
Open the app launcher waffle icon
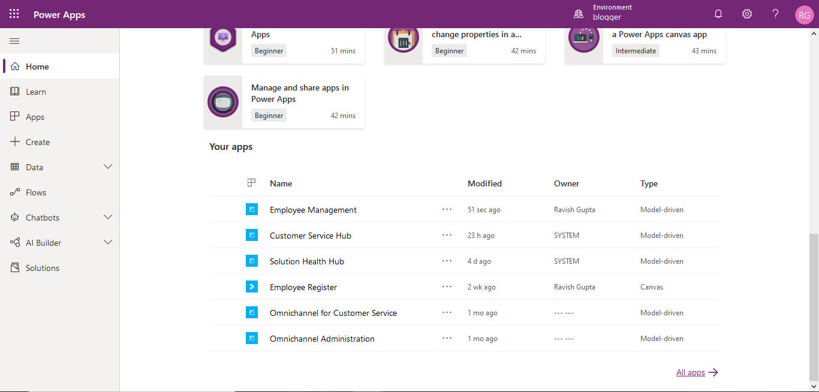[14, 14]
